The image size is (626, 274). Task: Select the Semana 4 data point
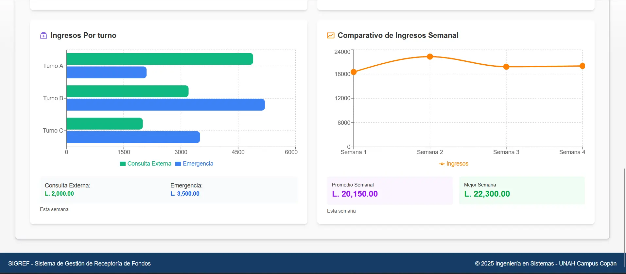[582, 66]
